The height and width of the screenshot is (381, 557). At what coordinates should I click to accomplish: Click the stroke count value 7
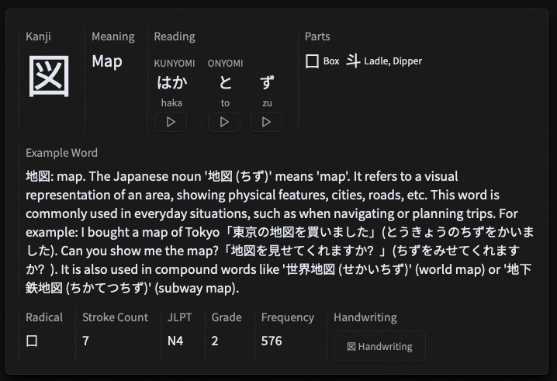(85, 341)
